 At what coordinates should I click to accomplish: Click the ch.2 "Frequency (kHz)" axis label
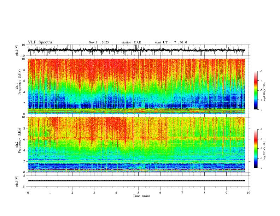click(x=20, y=140)
